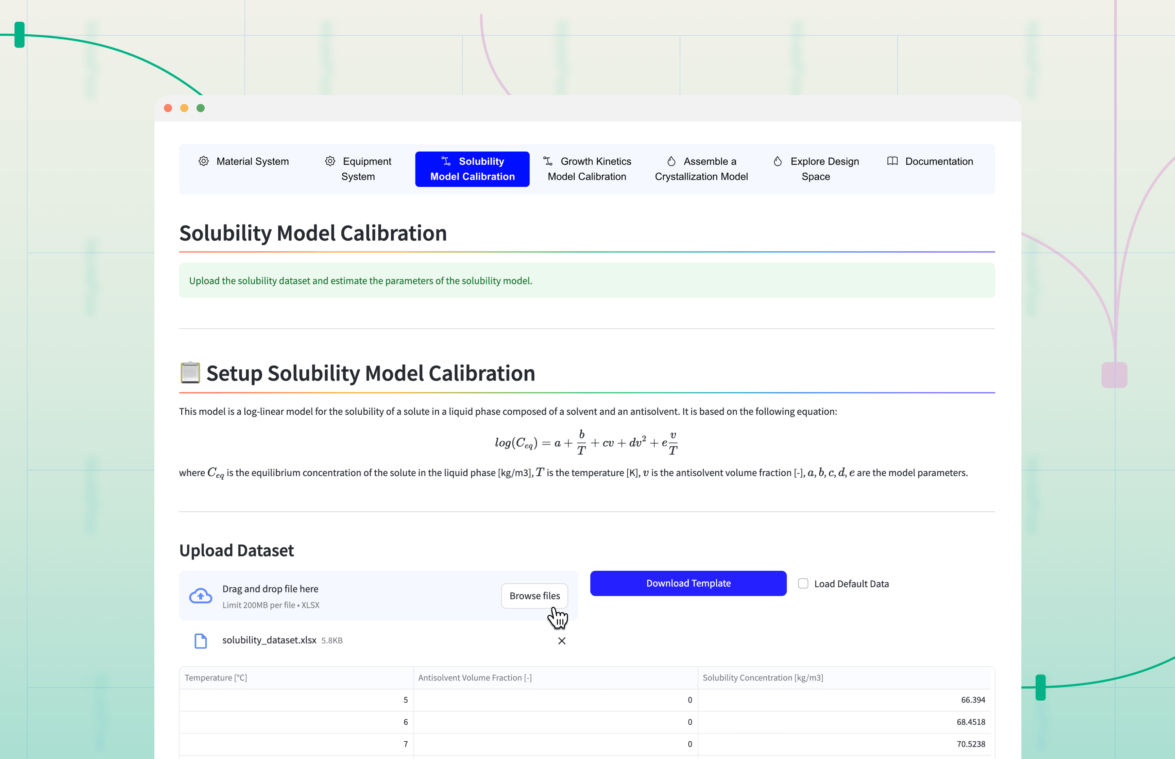This screenshot has height=759, width=1175.
Task: Switch to the Material System tab
Action: [x=252, y=162]
